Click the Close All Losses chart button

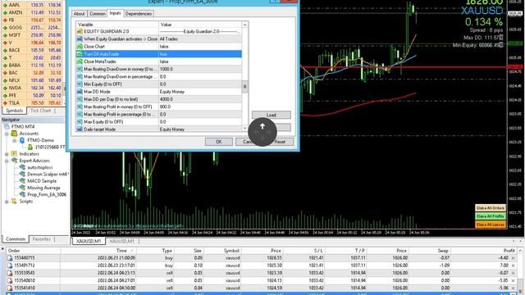click(491, 225)
